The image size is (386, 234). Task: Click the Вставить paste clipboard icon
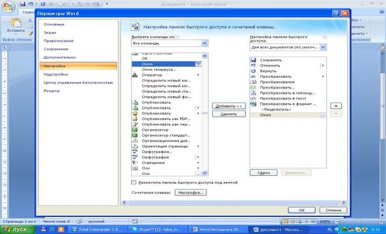pos(16,23)
